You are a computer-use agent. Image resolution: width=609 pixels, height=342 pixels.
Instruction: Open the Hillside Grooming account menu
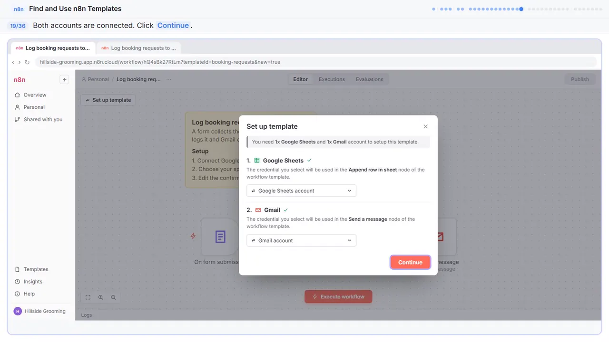pos(40,311)
